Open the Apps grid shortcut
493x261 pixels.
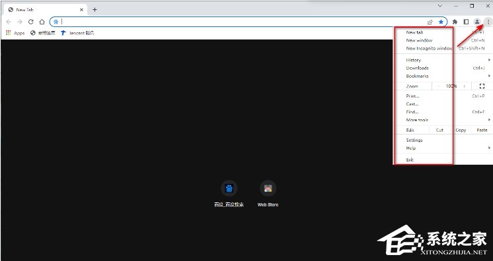15,33
